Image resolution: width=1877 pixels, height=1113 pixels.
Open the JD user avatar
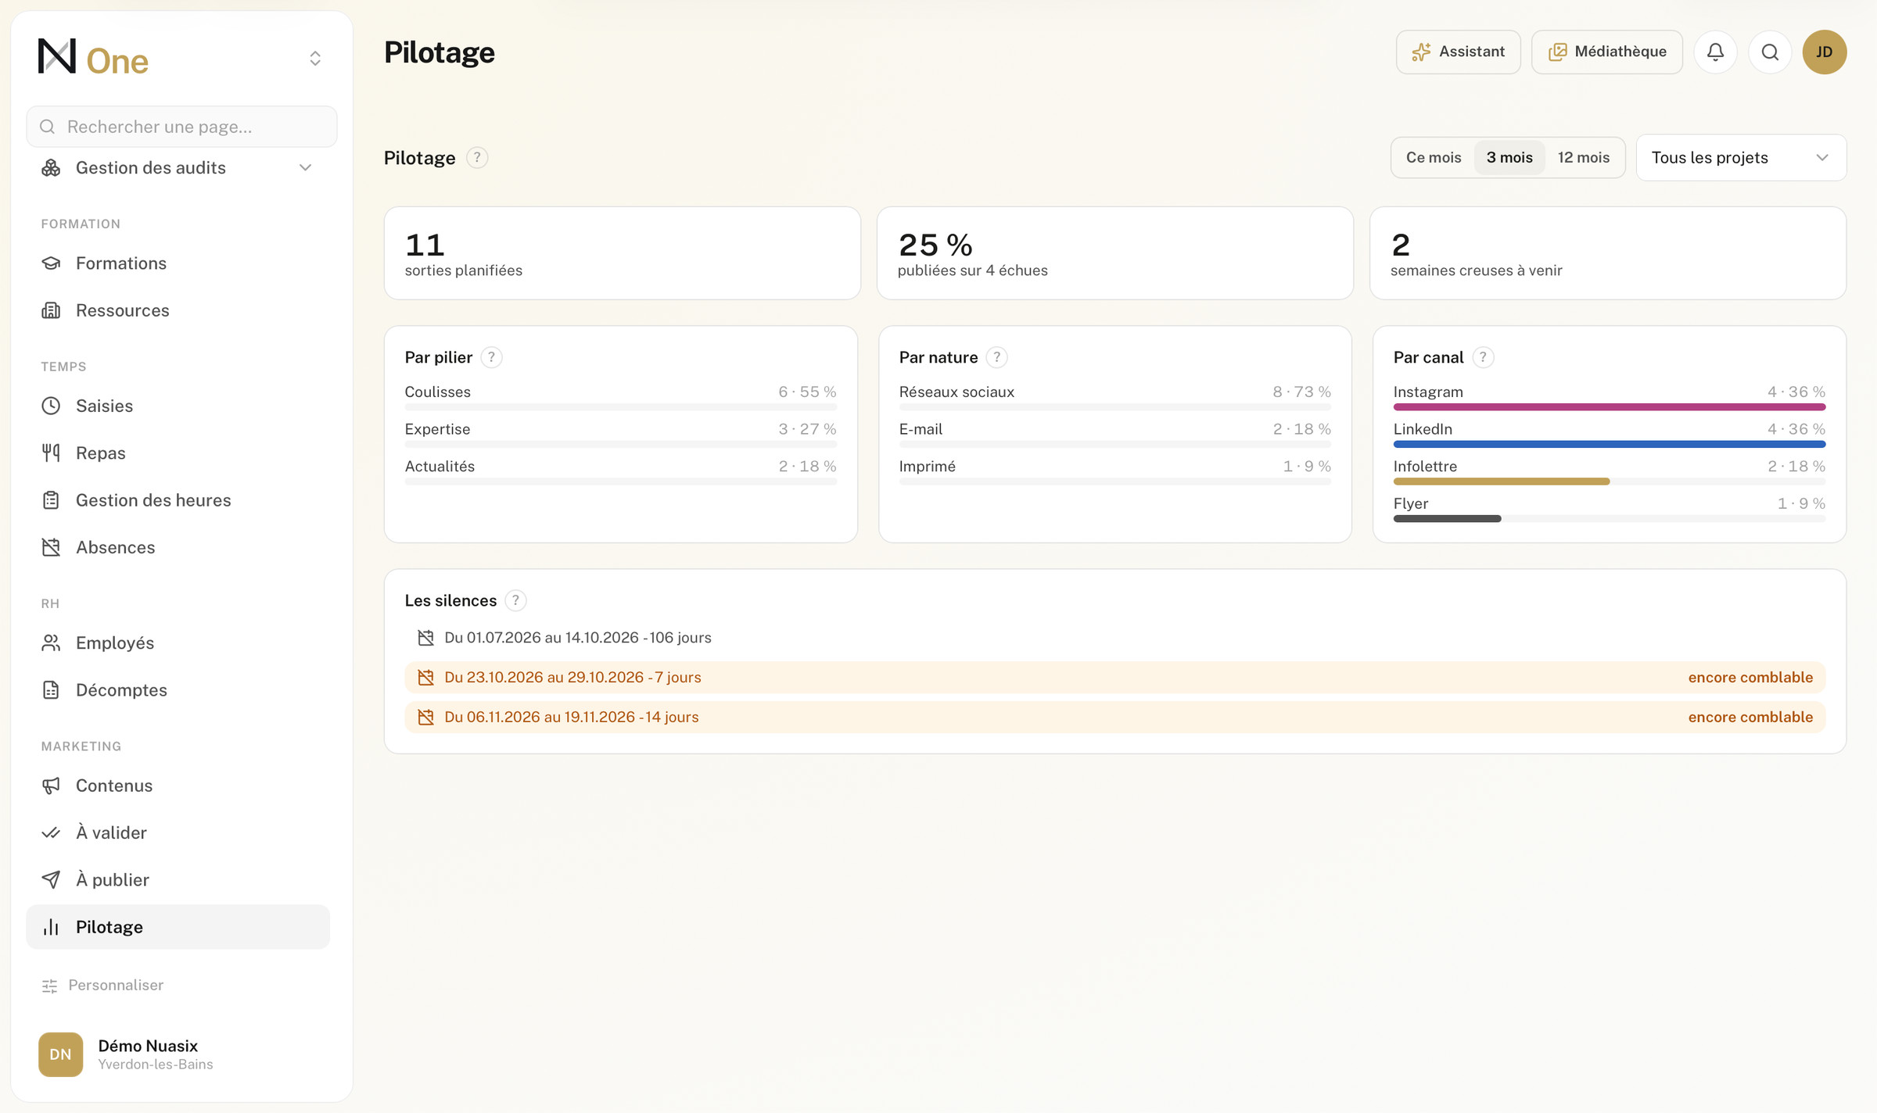(x=1825, y=52)
